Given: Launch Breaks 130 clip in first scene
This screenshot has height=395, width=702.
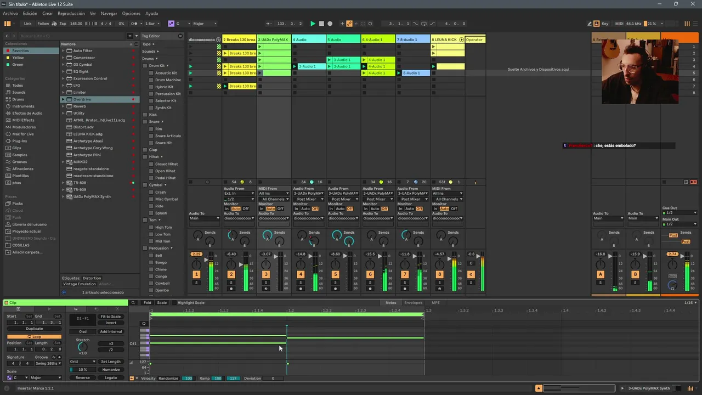Looking at the screenshot, I should pyautogui.click(x=225, y=53).
